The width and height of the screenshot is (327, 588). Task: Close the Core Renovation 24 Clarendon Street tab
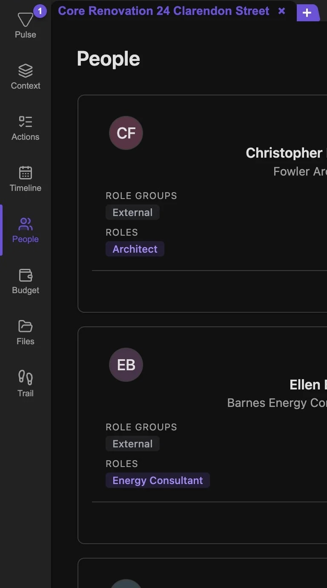pos(281,11)
